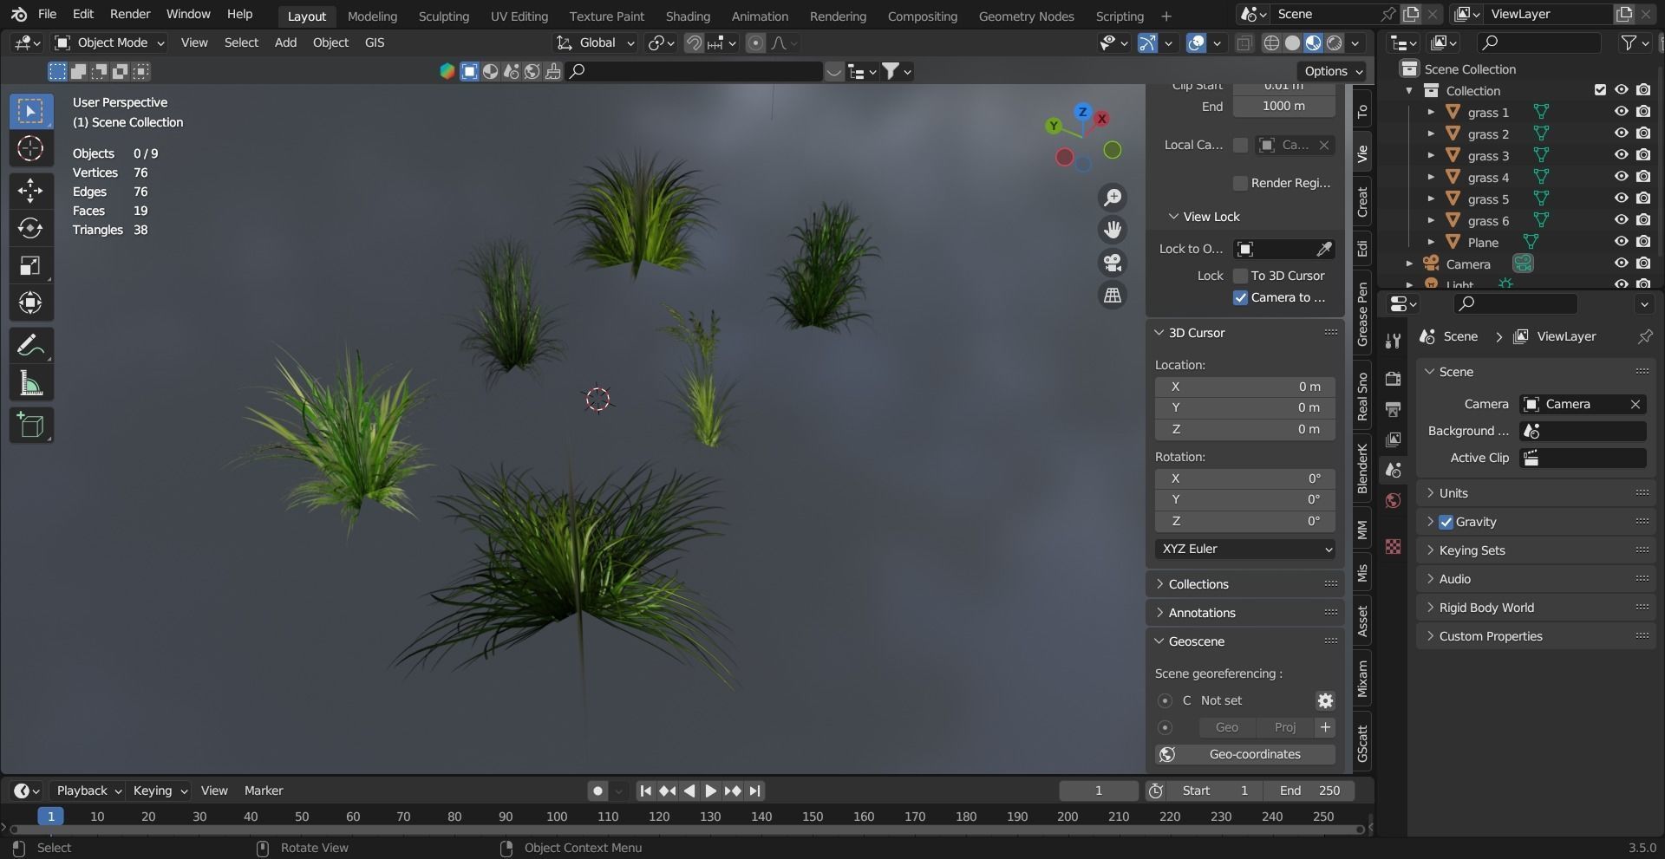Select the Rotate tool
This screenshot has height=859, width=1665.
point(30,228)
